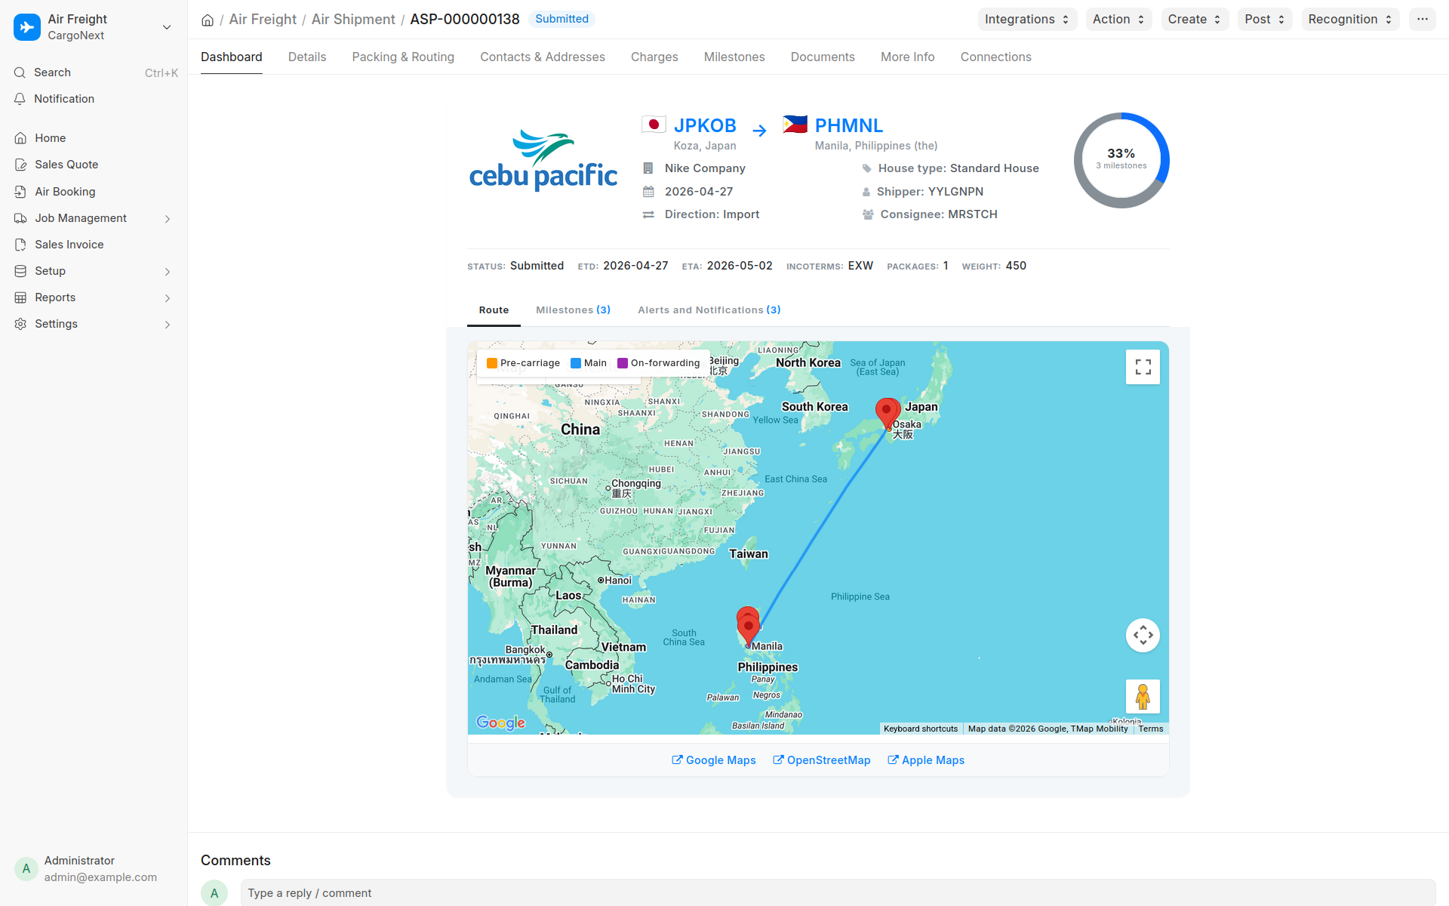Image resolution: width=1449 pixels, height=906 pixels.
Task: Open the Recognition dropdown
Action: (1350, 20)
